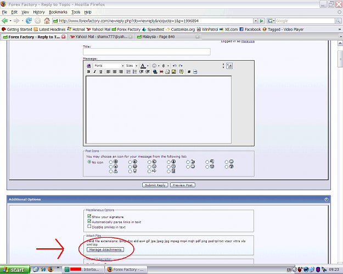Open the Fonts dropdown
343x274 pixels.
tap(109, 66)
